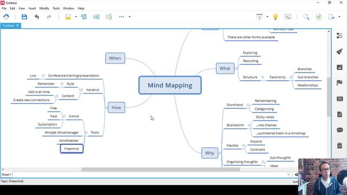Viewport: 347px width, 195px height.
Task: Collapse the Shorthand subtopics
Action: [x=248, y=105]
